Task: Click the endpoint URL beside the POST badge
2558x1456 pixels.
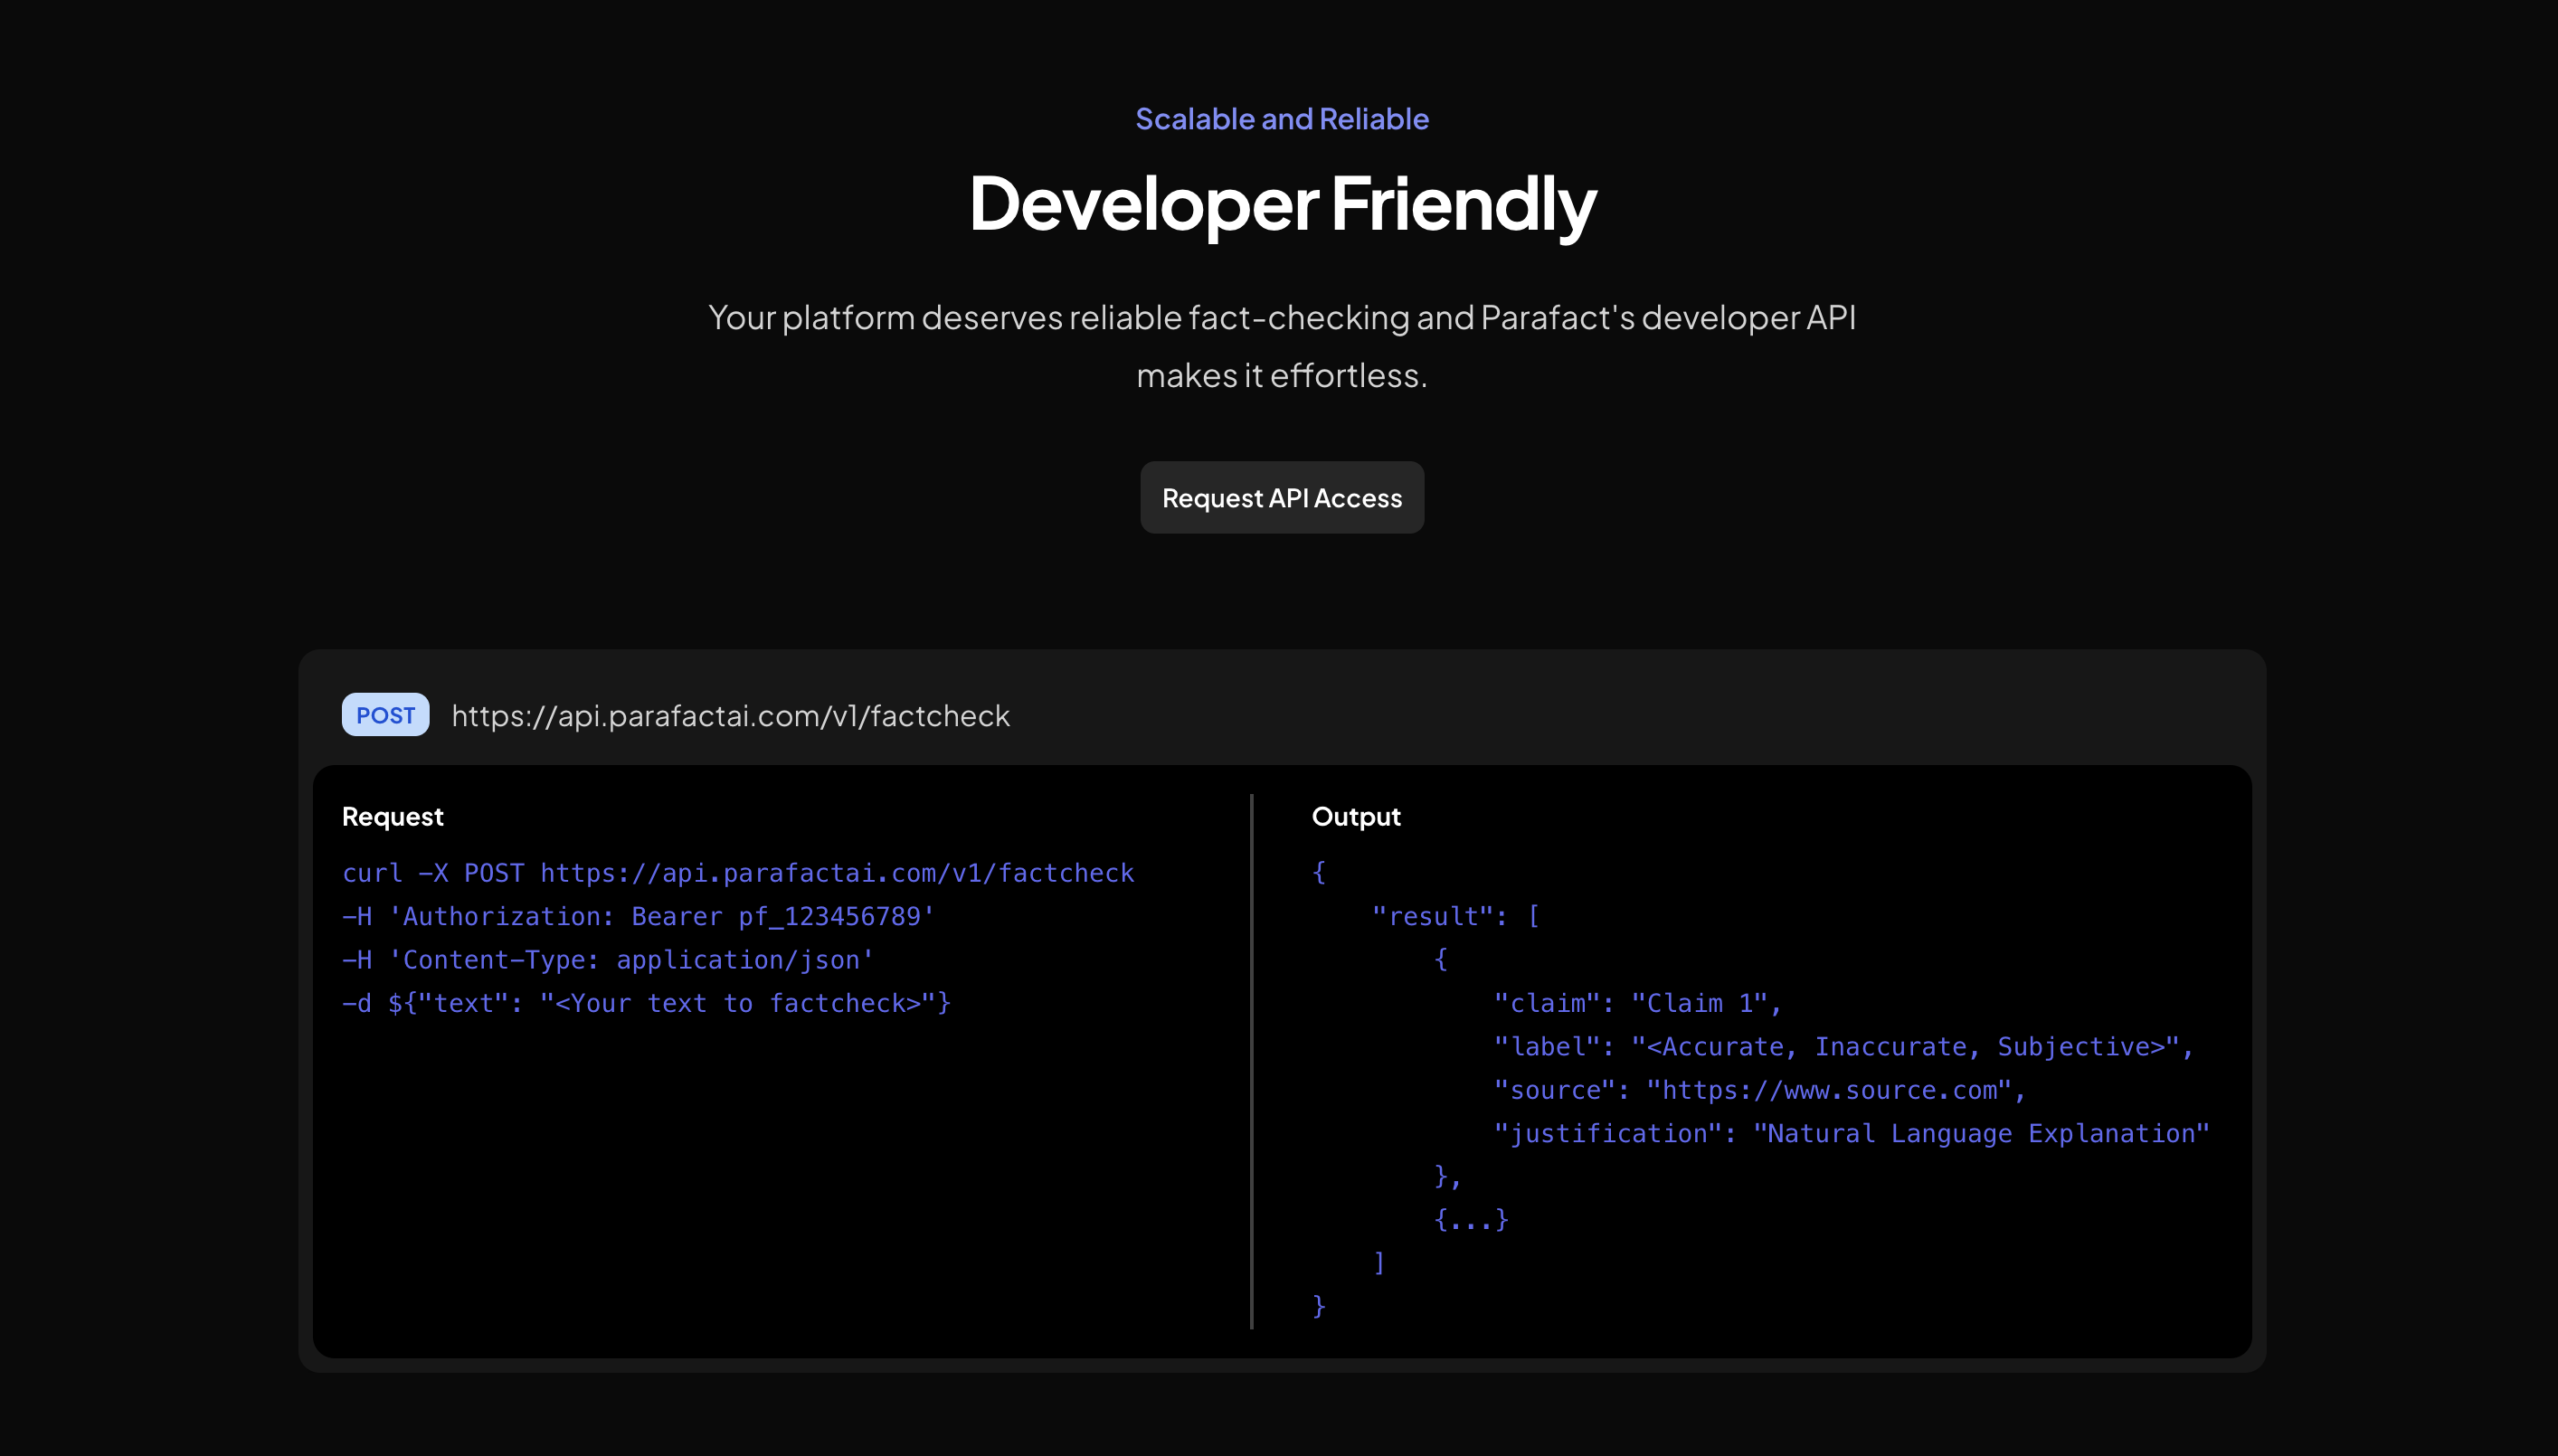Action: (730, 716)
